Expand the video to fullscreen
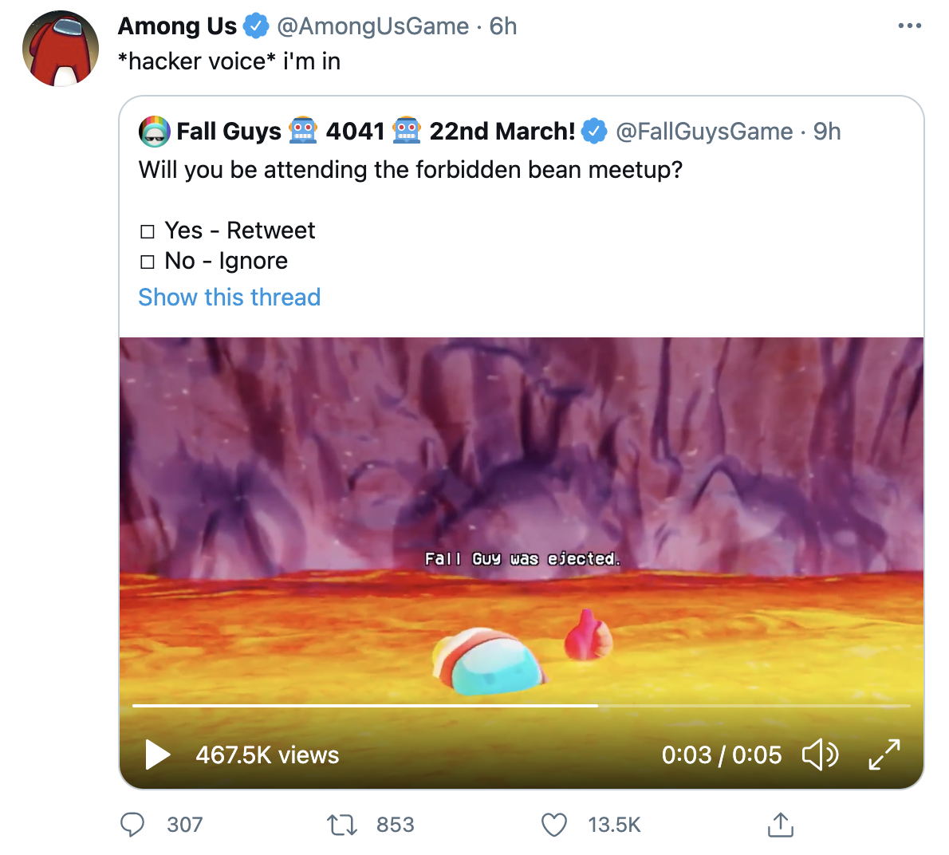 click(x=884, y=755)
